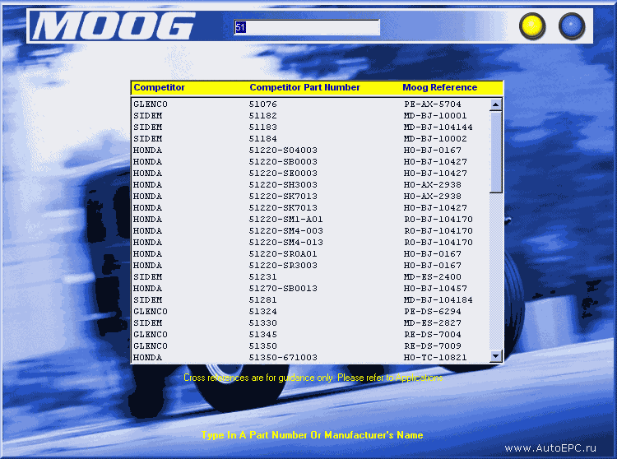Click the yellow round button
The height and width of the screenshot is (459, 617).
coord(532,26)
